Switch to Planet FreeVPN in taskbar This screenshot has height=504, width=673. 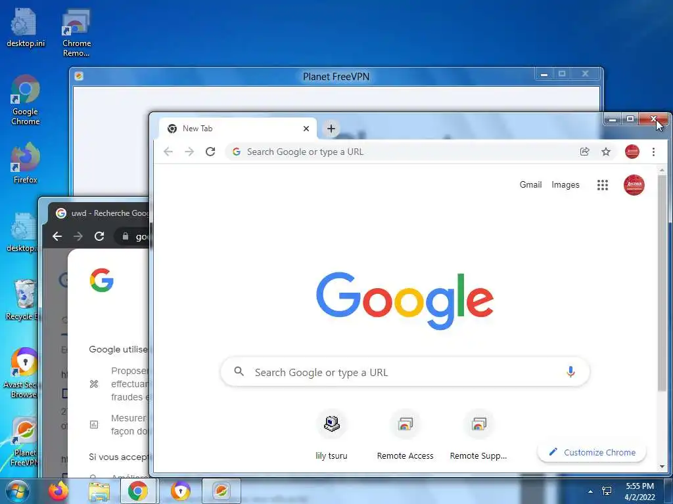point(221,491)
